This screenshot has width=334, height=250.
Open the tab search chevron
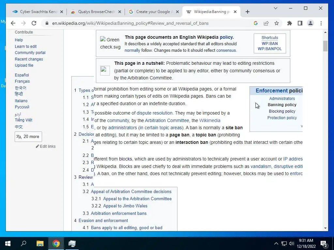point(275,8)
